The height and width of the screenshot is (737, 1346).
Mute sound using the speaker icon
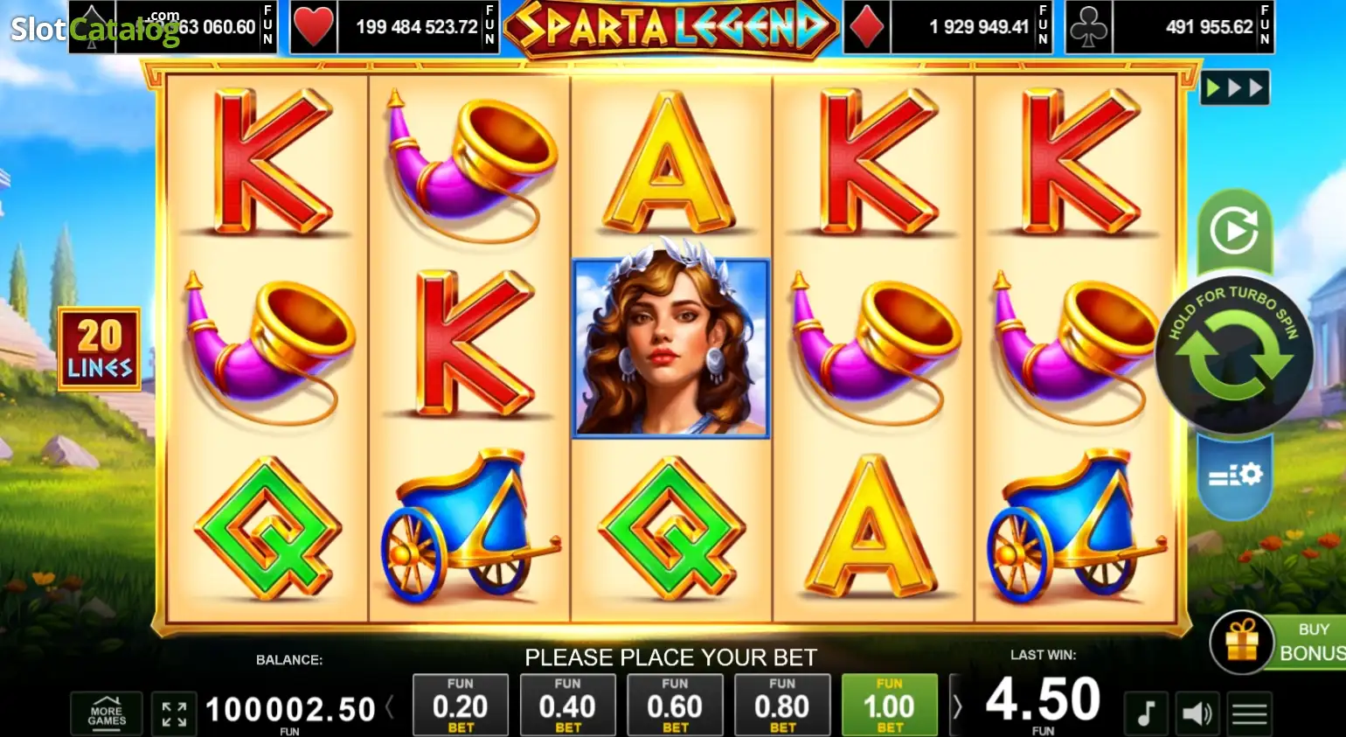(1197, 713)
